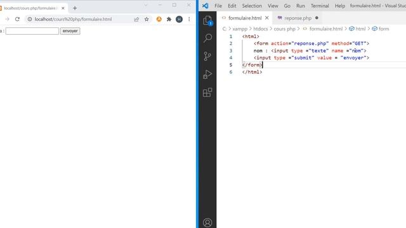
Task: Open the File menu
Action: point(218,6)
